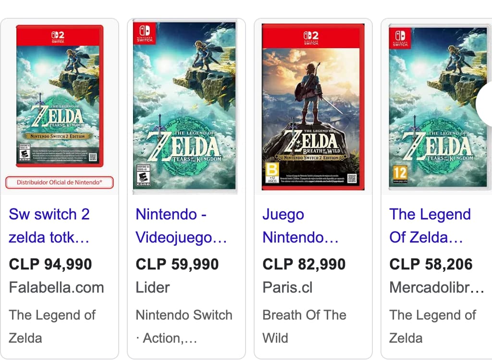Click the CLP 82,990 price

[x=304, y=264]
